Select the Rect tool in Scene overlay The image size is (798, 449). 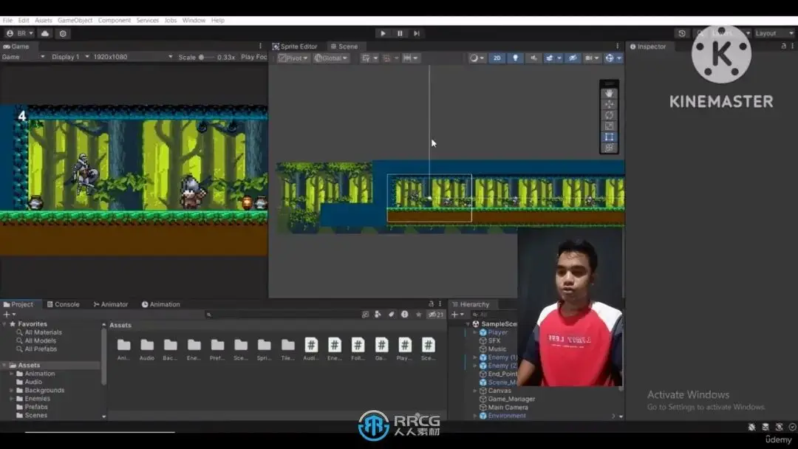click(x=609, y=137)
